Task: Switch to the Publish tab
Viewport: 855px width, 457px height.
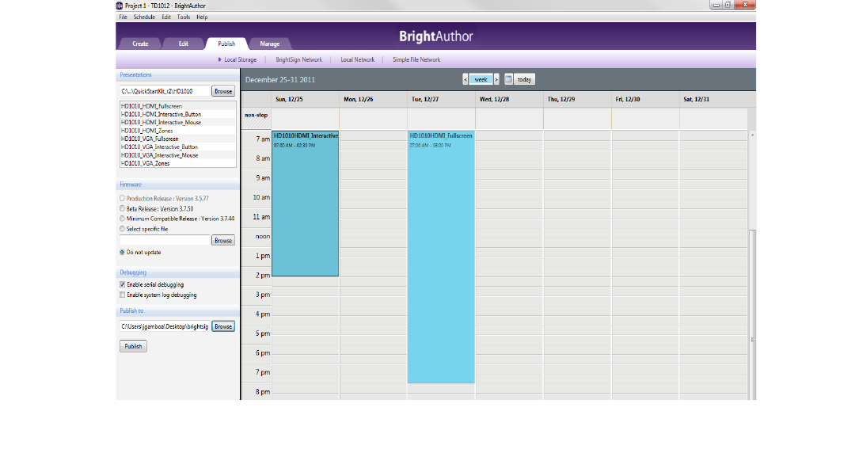Action: (x=227, y=44)
